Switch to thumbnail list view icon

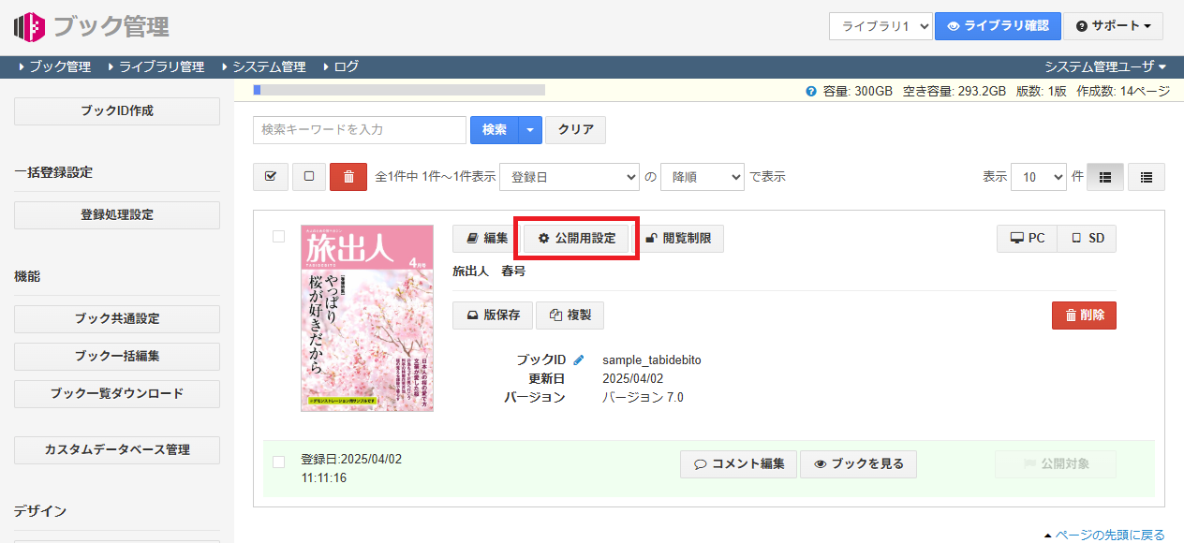point(1104,176)
